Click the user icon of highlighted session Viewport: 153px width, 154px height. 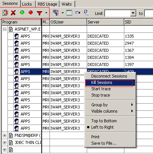click(x=16, y=72)
